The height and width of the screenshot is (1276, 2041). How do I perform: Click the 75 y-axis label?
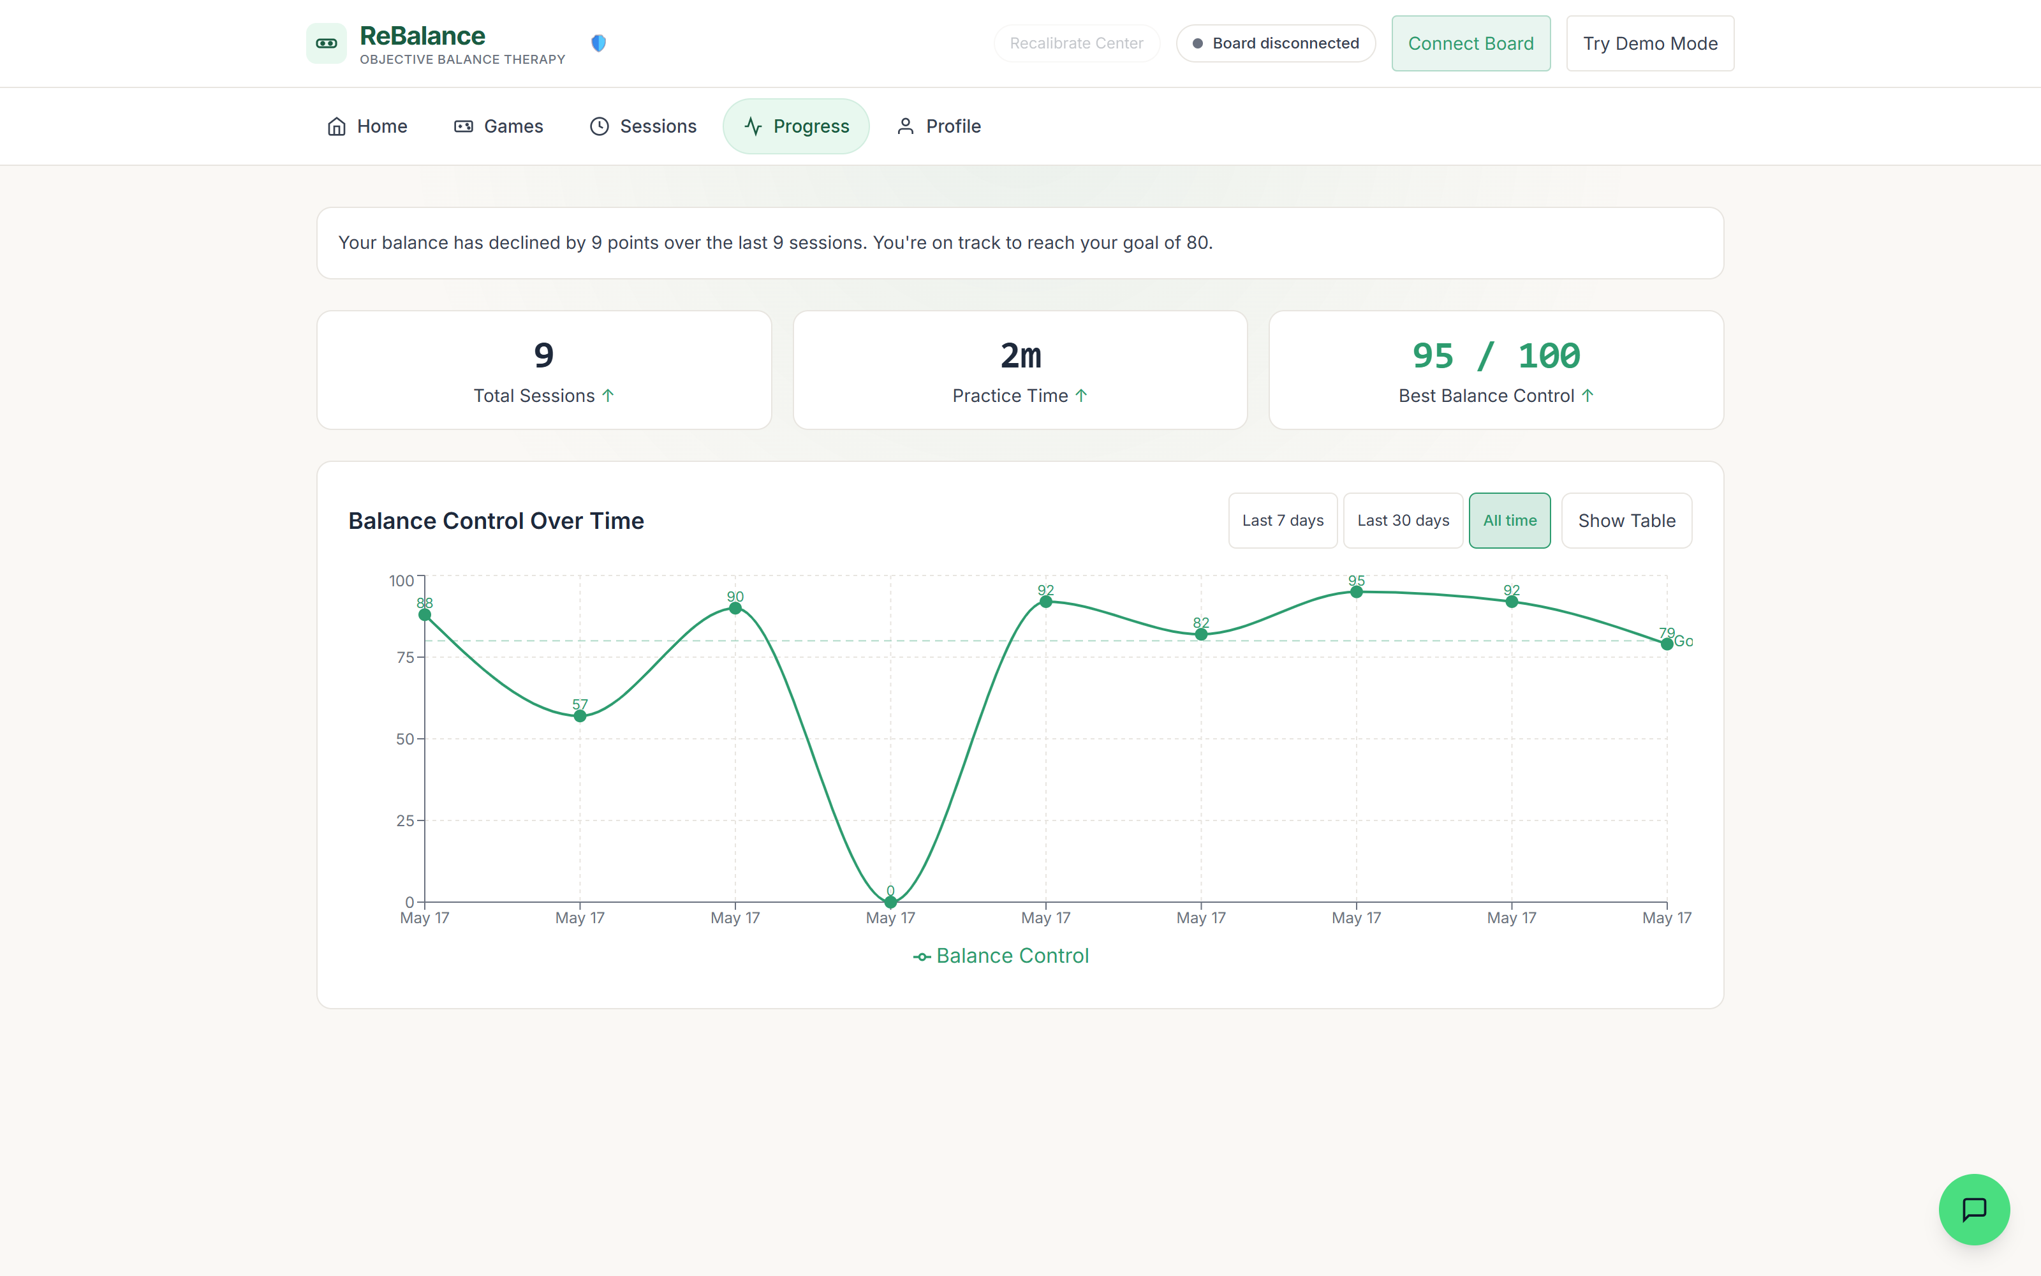406,657
